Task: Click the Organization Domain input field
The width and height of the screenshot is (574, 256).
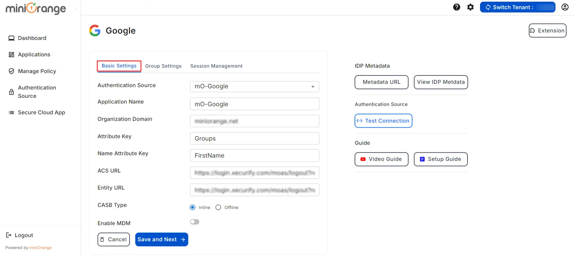Action: coord(255,121)
